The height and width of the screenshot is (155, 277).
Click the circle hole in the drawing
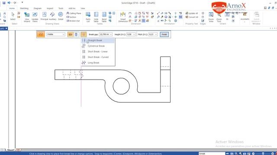coord(121,86)
